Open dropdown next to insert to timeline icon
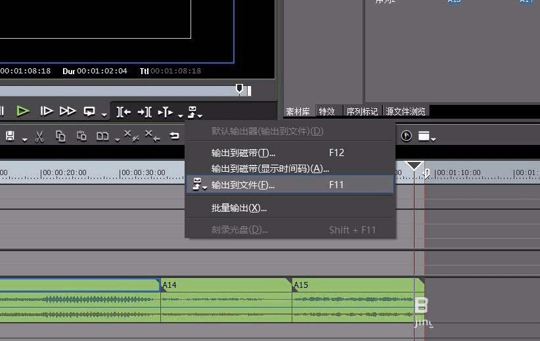540x341 pixels. click(x=181, y=115)
